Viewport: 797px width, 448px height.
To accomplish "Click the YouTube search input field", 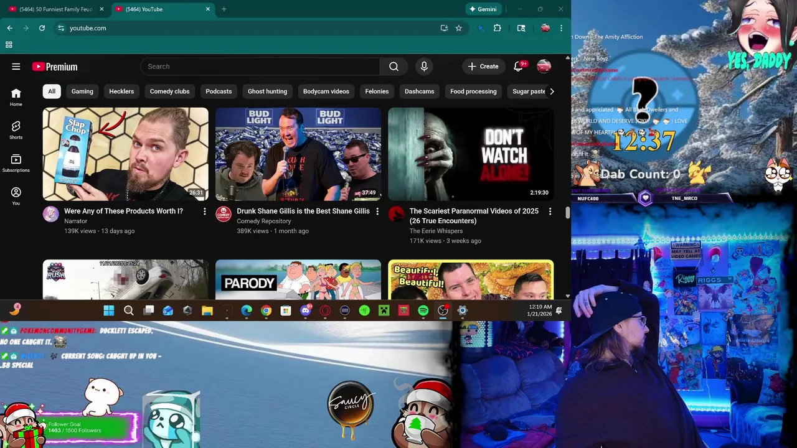I will tap(260, 67).
